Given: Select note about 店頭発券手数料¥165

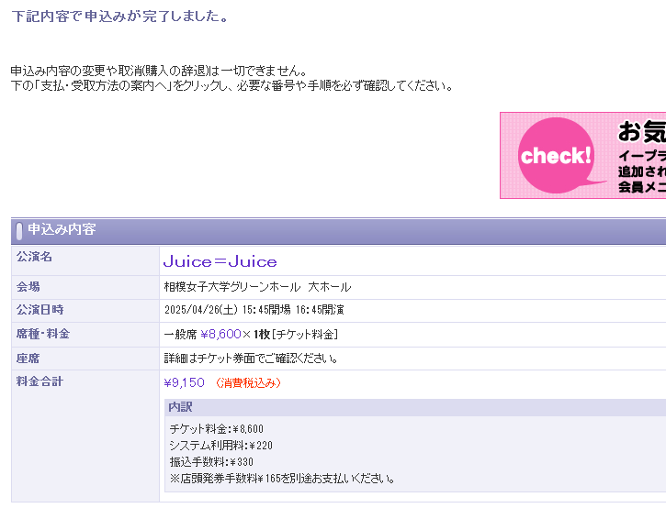Looking at the screenshot, I should 282,479.
